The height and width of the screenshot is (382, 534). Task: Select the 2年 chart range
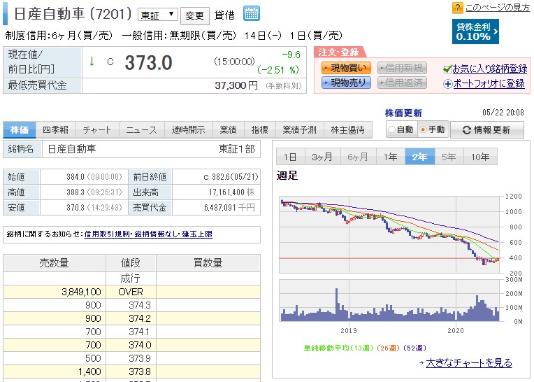[420, 157]
